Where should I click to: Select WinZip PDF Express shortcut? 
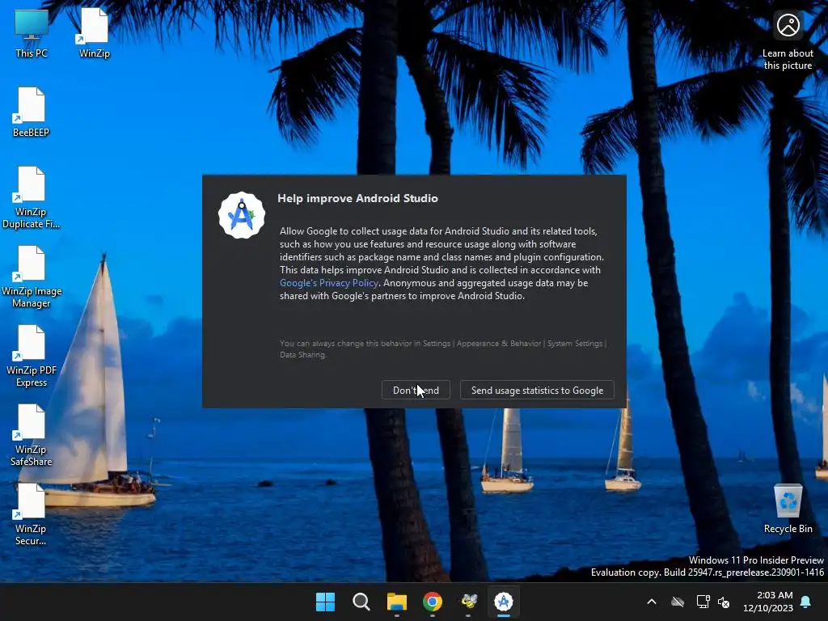[x=32, y=357]
